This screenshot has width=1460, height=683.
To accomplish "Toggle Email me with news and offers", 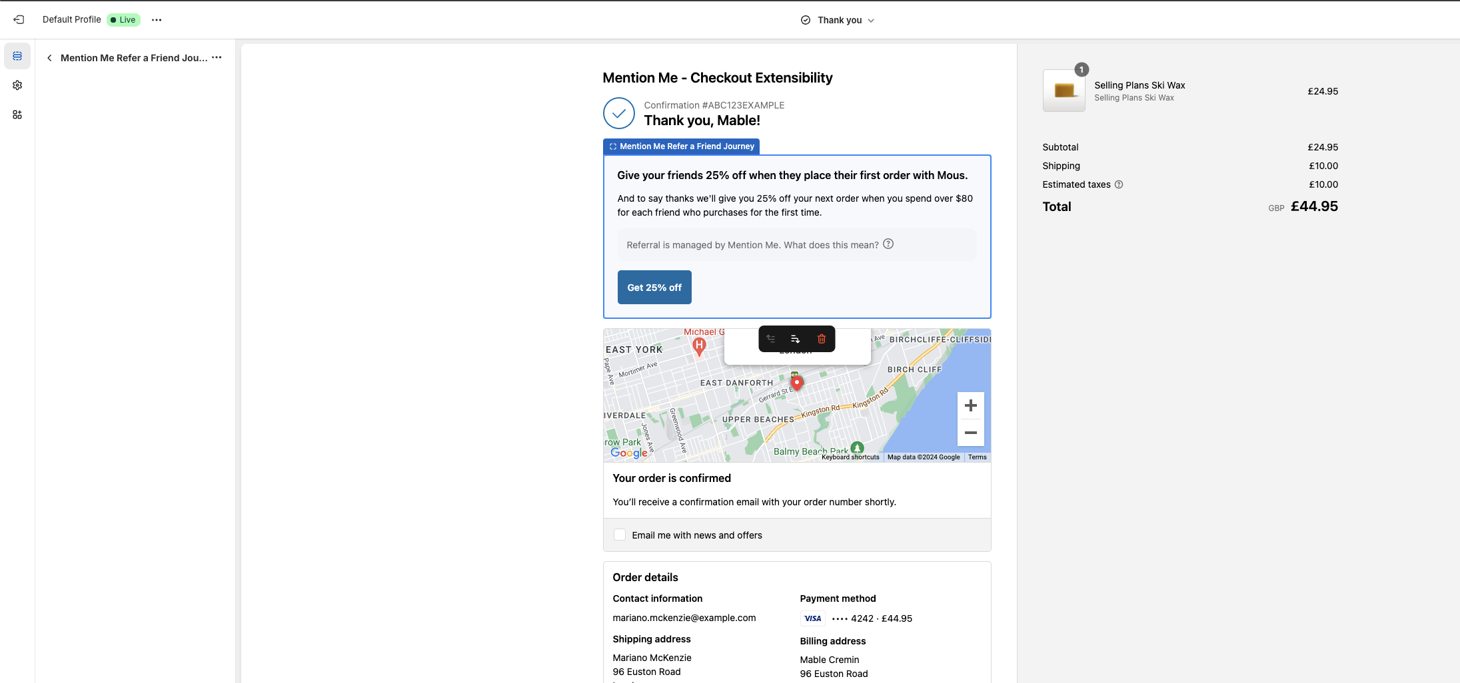I will coord(620,535).
